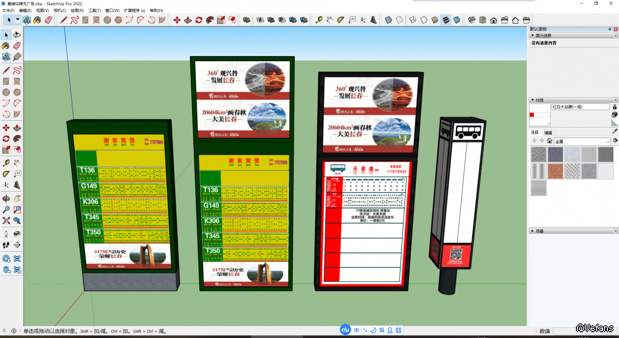This screenshot has width=619, height=338.
Task: Toggle X-ray face style
Action: 388,20
